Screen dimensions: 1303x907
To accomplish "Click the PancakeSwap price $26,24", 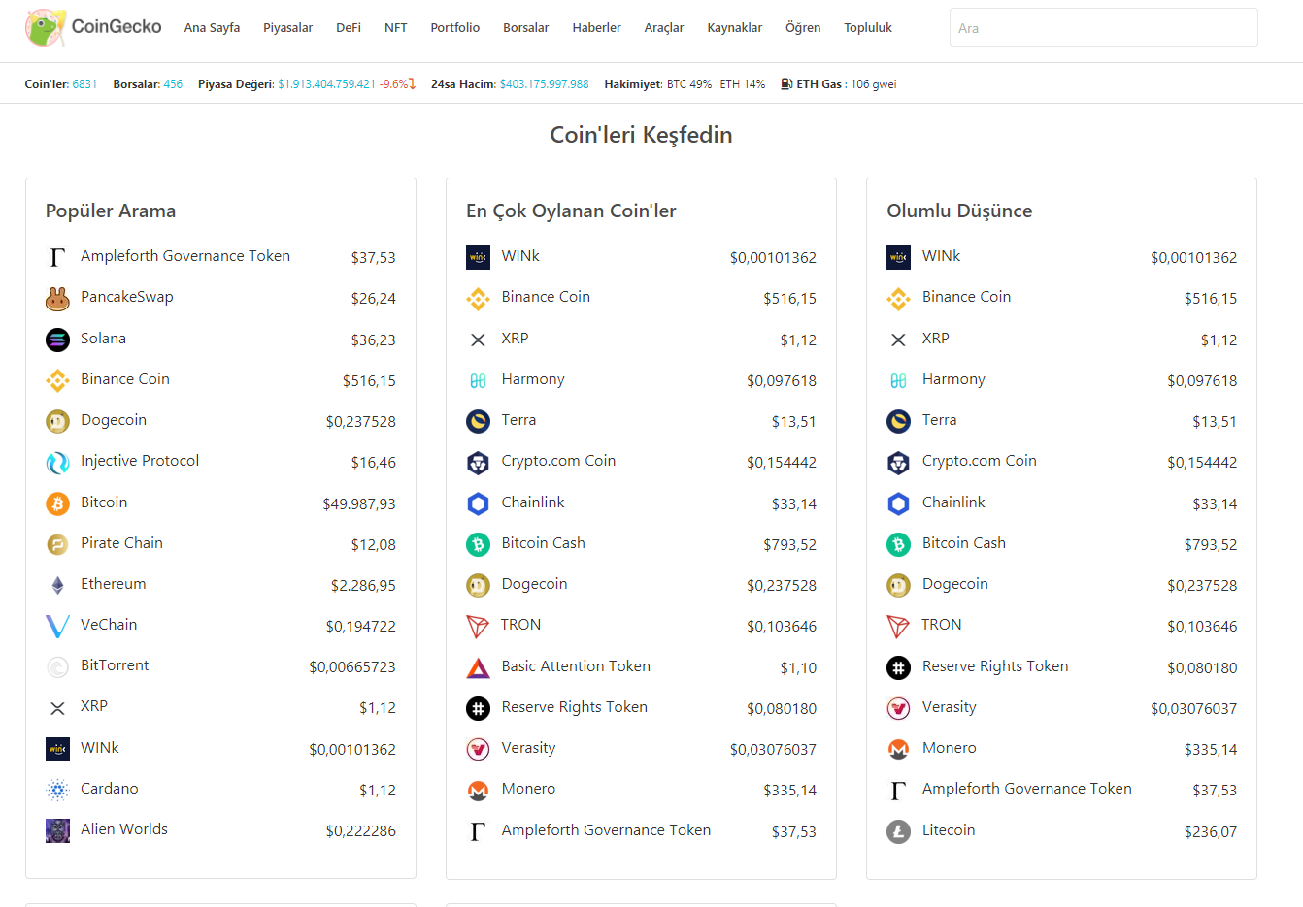I will (x=373, y=299).
